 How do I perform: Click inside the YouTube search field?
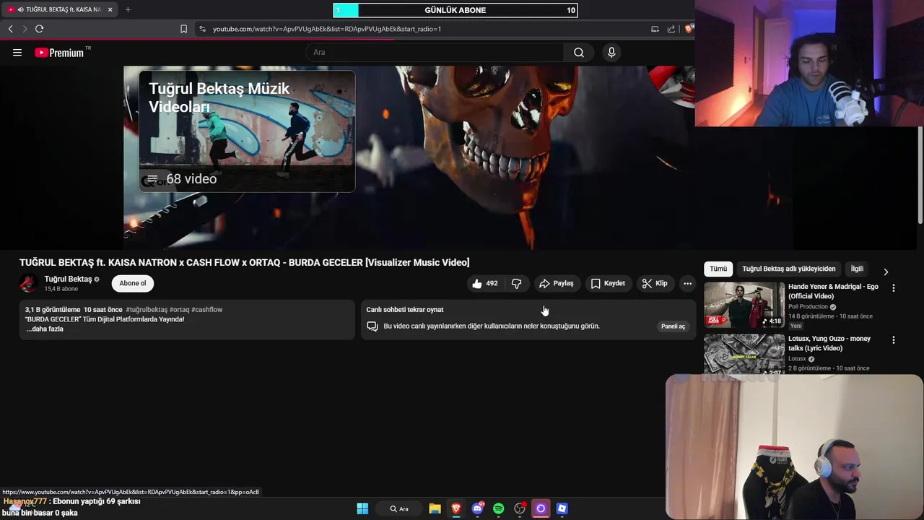(435, 52)
